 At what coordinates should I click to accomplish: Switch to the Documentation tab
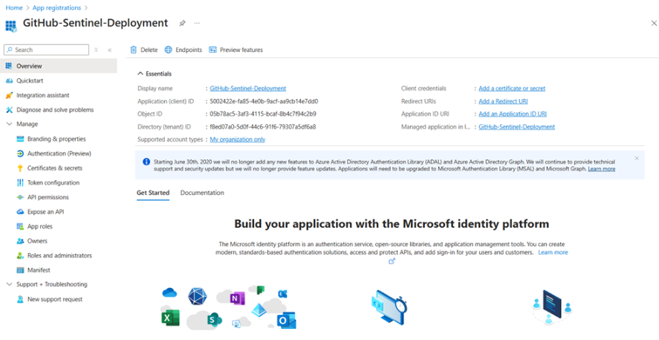(202, 193)
